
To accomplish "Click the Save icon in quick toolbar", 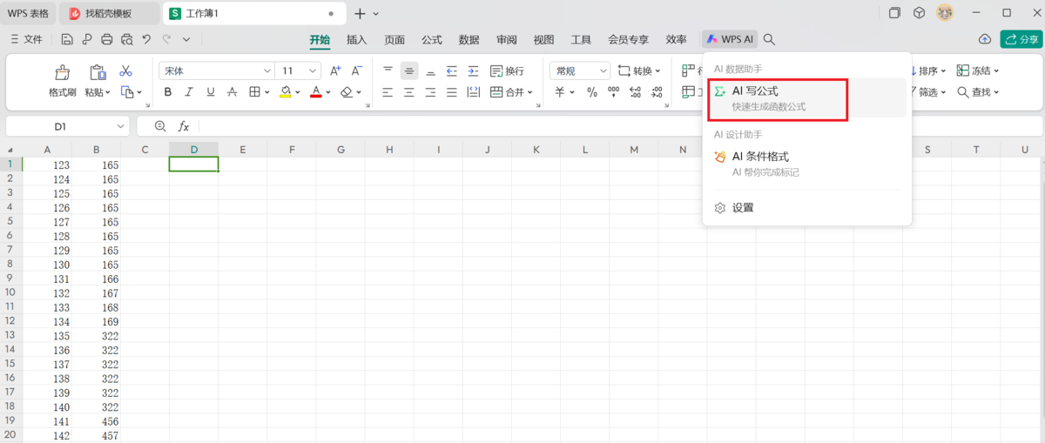I will (68, 39).
